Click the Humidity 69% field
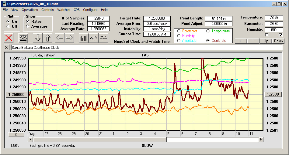Screen dimensions: 289x155 [274, 29]
